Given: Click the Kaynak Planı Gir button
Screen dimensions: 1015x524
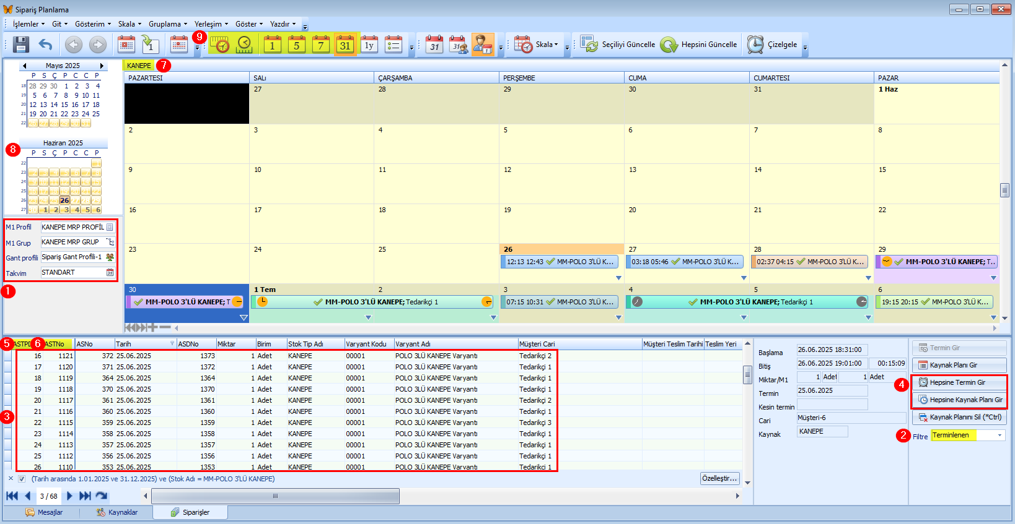Looking at the screenshot, I should (x=959, y=365).
